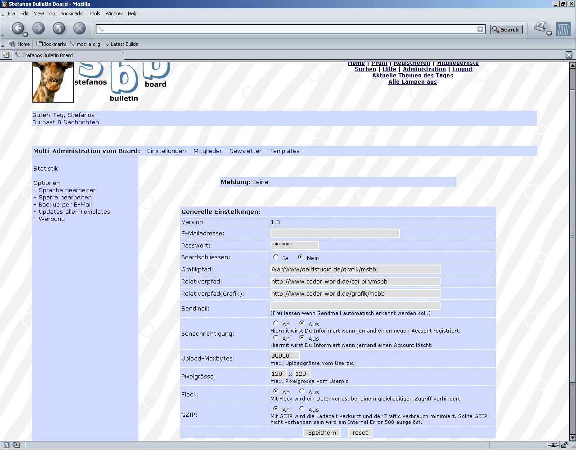Open the mozilla.org bookmark
This screenshot has width=576, height=450.
tap(85, 44)
